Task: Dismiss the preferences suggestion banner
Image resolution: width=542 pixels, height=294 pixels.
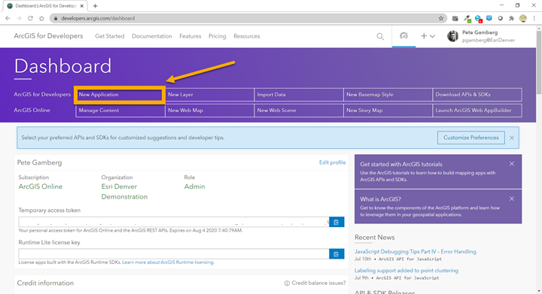Action: [512, 138]
